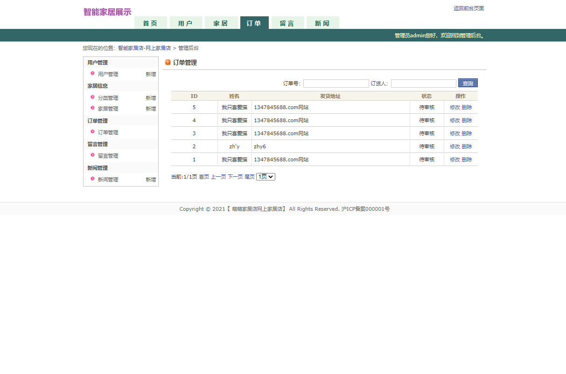The image size is (566, 374).
Task: Click the pink arrow icon beside 订单管理 sidebar link
Action: click(x=92, y=132)
